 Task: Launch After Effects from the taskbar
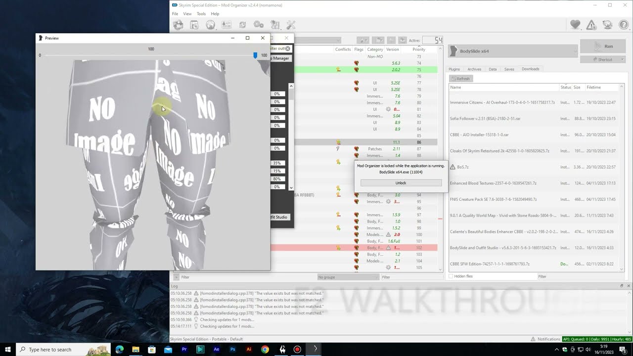point(216,350)
